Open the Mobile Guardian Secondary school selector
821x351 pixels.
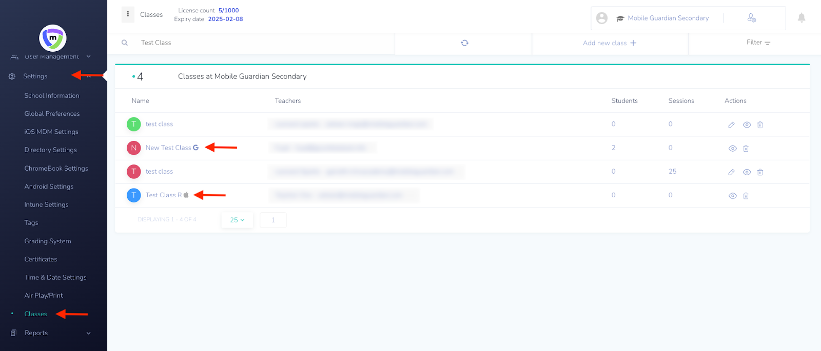coord(663,18)
